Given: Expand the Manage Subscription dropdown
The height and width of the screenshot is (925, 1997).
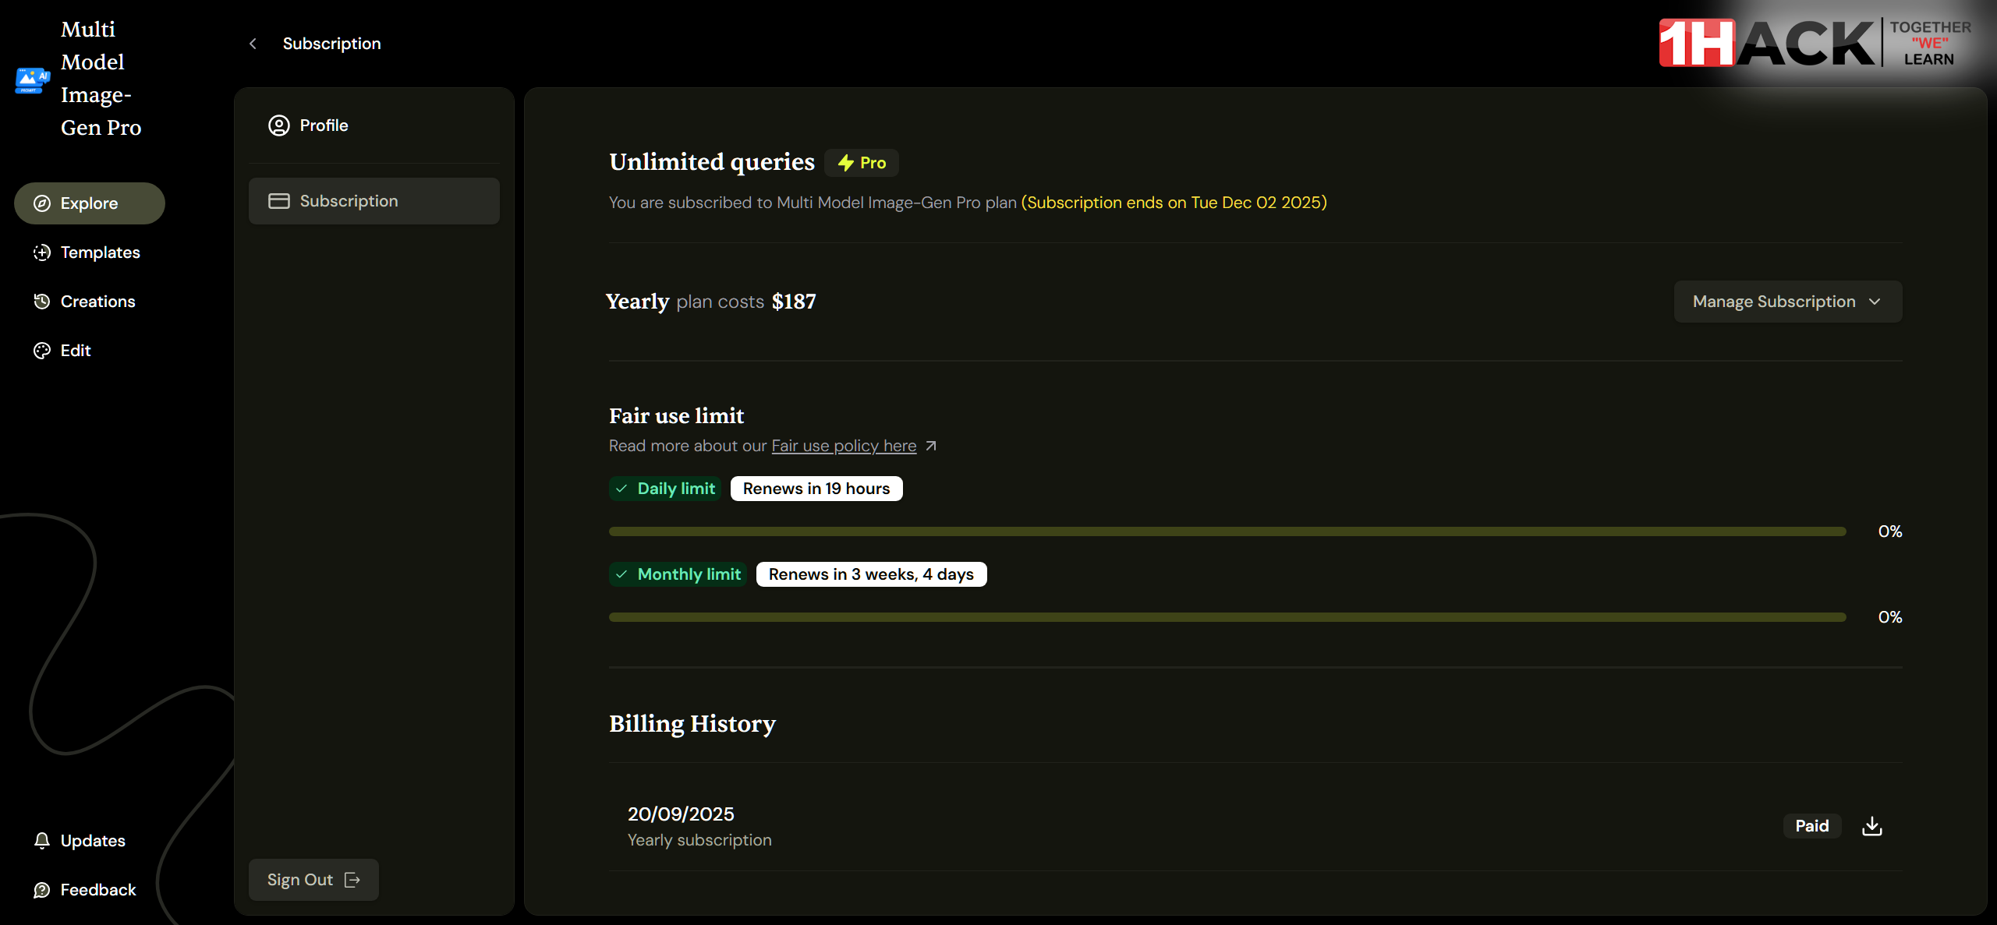Looking at the screenshot, I should click(1773, 302).
